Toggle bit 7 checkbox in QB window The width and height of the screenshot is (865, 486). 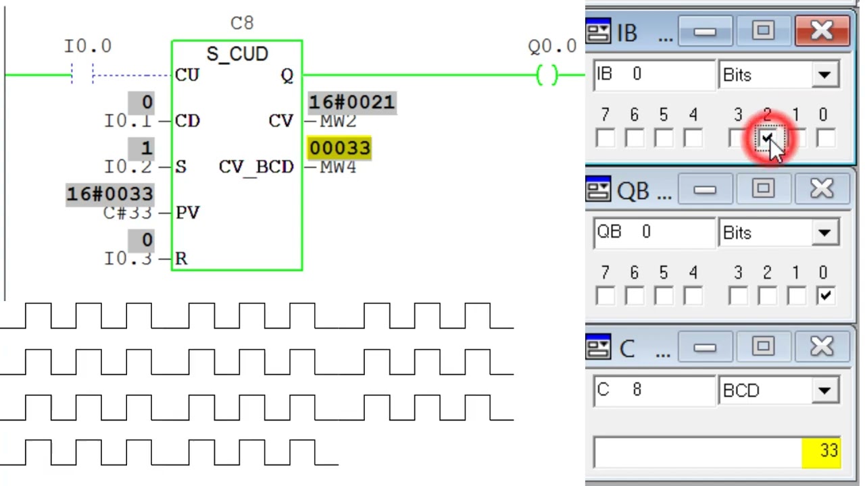pos(605,296)
